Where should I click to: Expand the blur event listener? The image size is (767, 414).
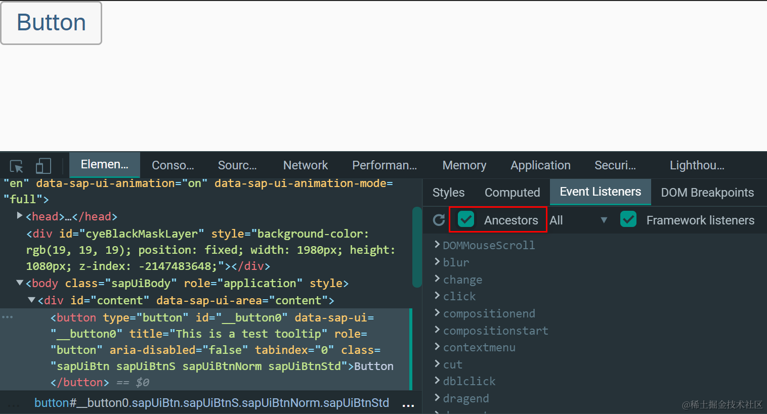click(x=437, y=262)
